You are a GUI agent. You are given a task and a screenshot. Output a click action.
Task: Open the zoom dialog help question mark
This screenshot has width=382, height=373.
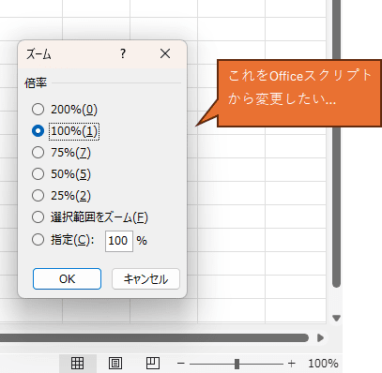click(123, 53)
